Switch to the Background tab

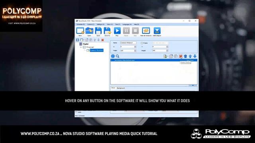121,88
